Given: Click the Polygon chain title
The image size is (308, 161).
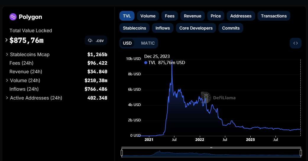Looking at the screenshot, I should click(30, 17).
